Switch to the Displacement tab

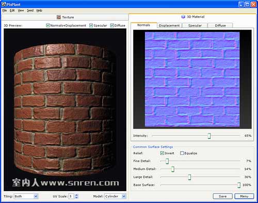[x=169, y=25]
